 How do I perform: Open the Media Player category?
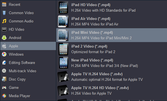[x=28, y=96]
